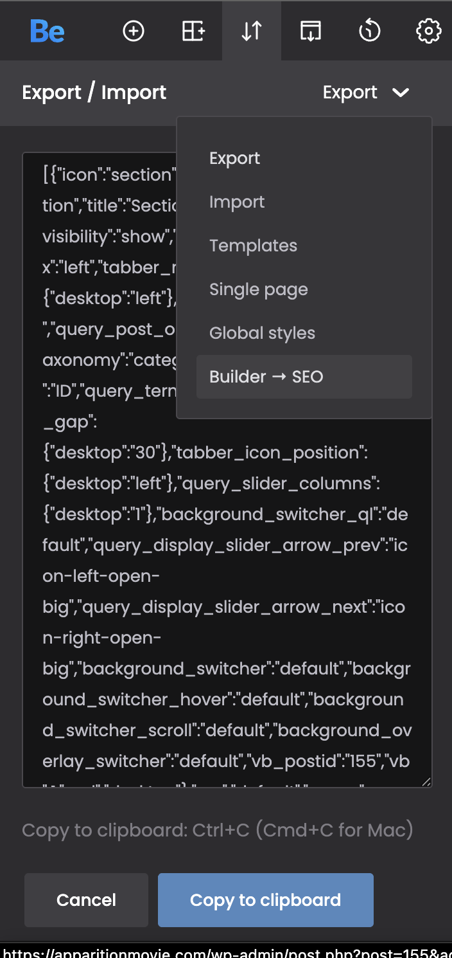The height and width of the screenshot is (958, 452).
Task: Click the Ctrl+C clipboard hint text
Action: [218, 830]
